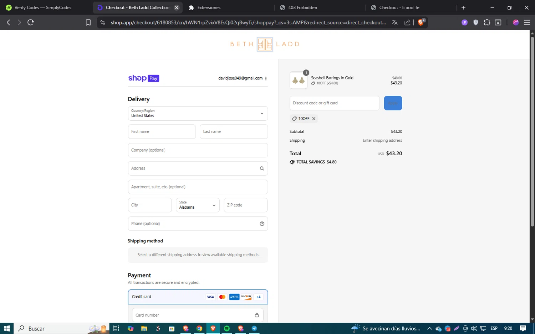Open the tab search icon in toolbar
The width and height of the screenshot is (535, 334).
(x=498, y=22)
